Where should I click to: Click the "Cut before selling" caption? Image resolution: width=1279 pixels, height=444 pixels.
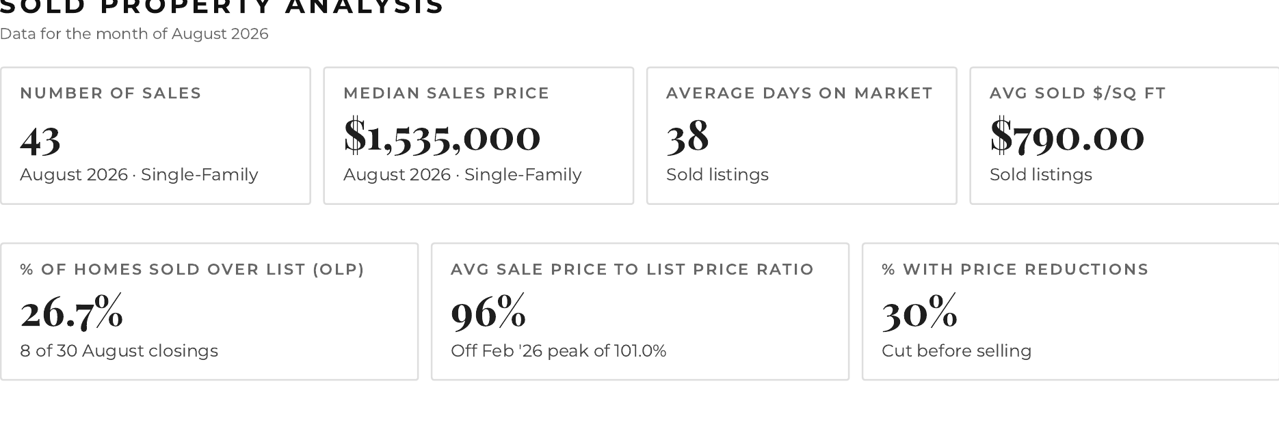click(957, 351)
